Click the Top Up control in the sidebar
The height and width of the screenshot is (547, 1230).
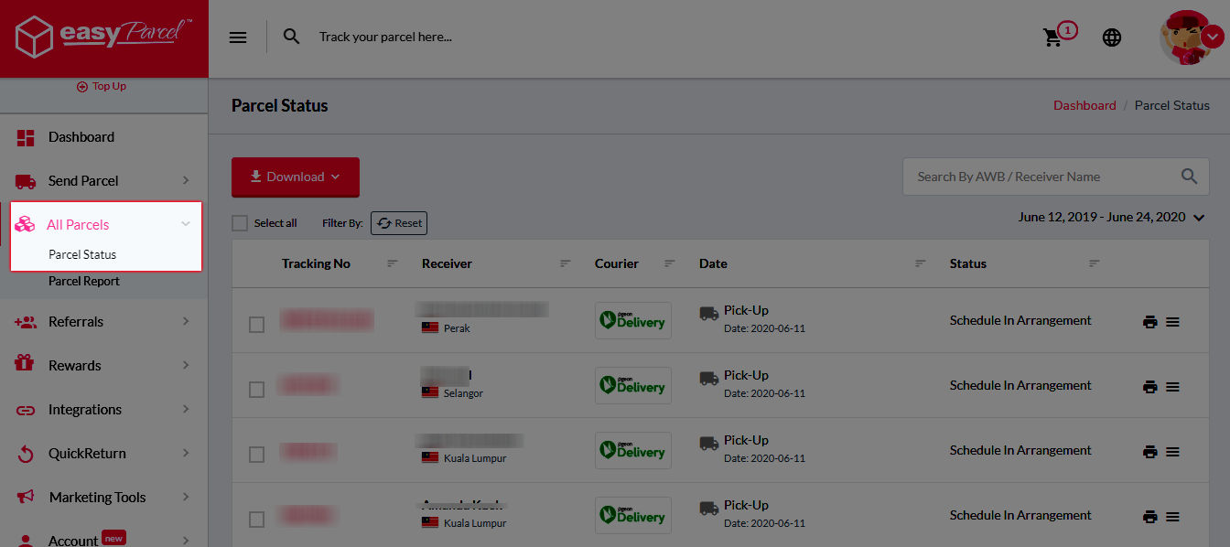[101, 85]
